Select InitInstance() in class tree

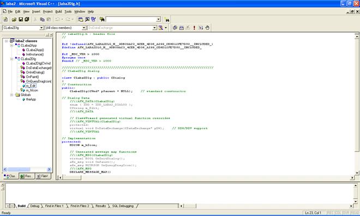(35, 54)
